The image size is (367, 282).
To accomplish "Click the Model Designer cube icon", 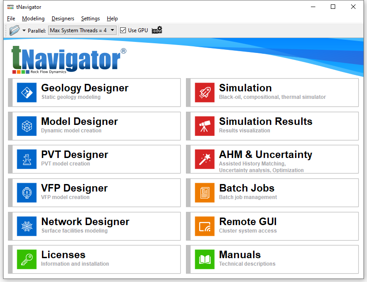I will click(x=26, y=126).
